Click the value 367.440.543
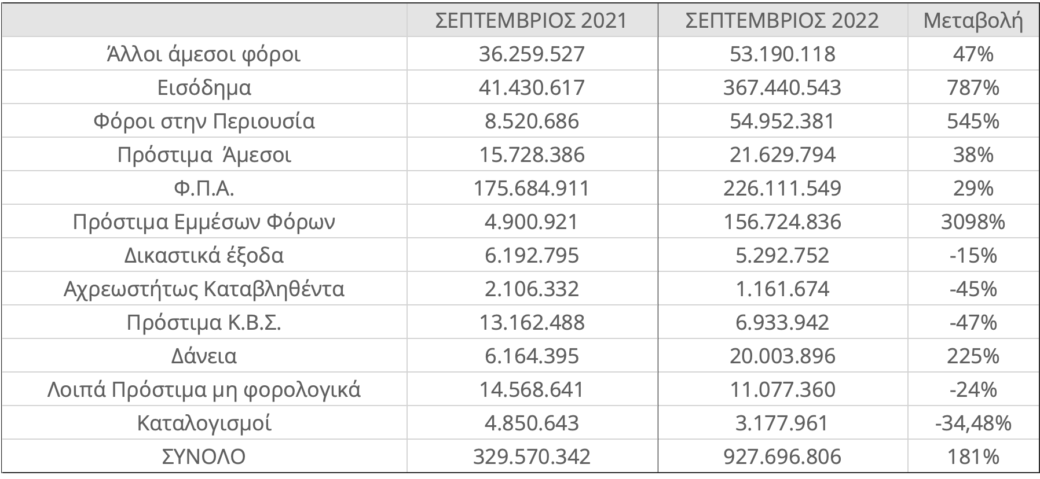Viewport: 1040px width, 479px height. coord(782,87)
